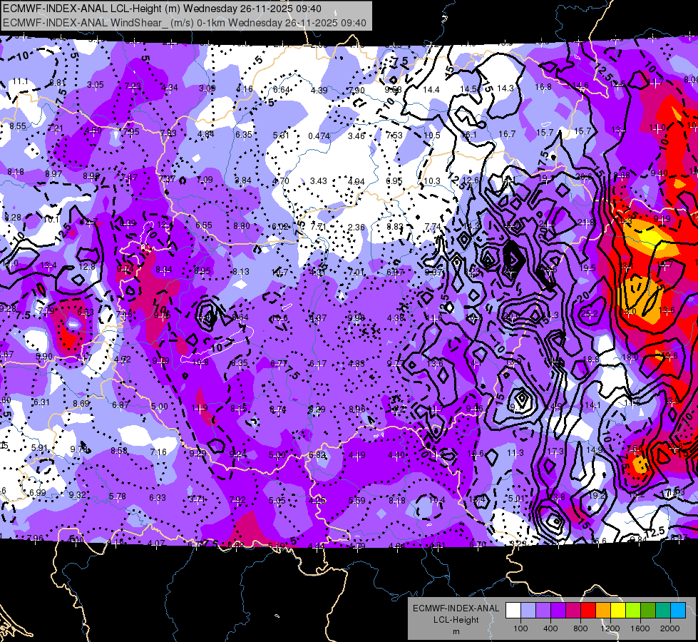Click the LCL-Height label in legend

[x=456, y=620]
